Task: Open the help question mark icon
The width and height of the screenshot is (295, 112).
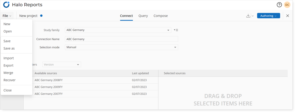Action: click(x=279, y=5)
